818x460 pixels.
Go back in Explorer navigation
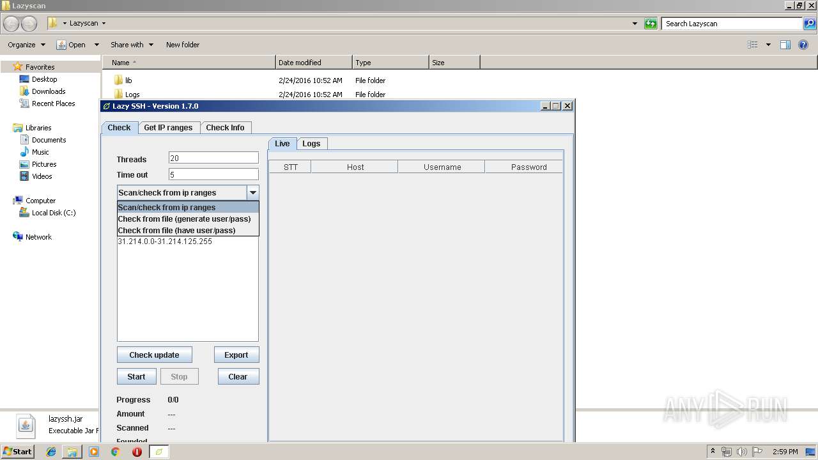pos(12,24)
